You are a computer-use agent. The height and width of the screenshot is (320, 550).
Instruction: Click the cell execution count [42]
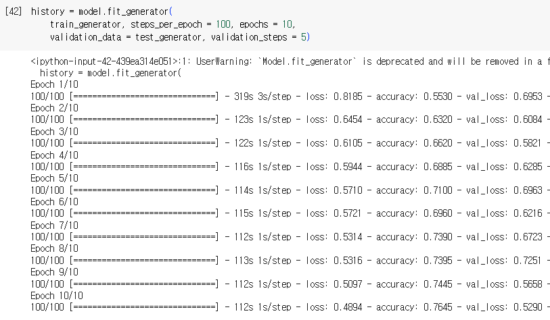14,11
